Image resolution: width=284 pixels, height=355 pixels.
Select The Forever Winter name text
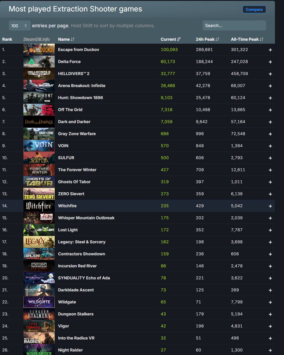(77, 170)
